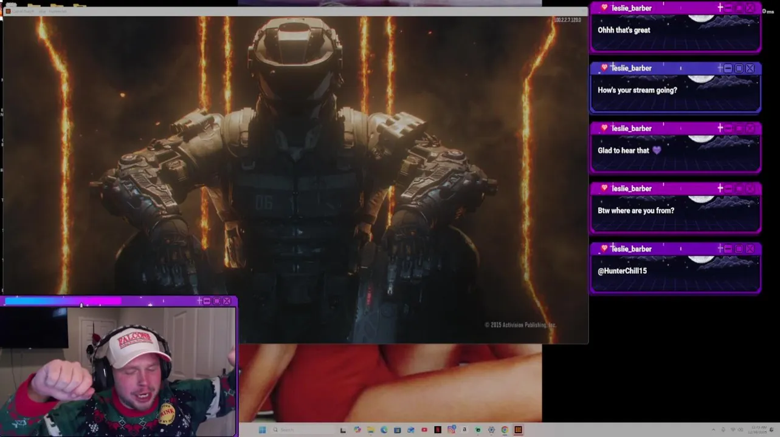Click the plus icon on "Ohhh that's great" widget

pos(720,8)
